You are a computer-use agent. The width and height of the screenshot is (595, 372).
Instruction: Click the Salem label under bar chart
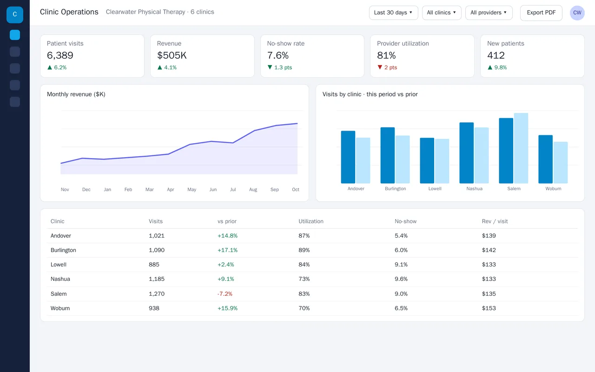(514, 189)
